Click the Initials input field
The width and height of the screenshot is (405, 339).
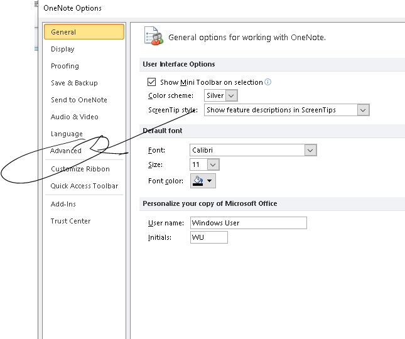209,237
